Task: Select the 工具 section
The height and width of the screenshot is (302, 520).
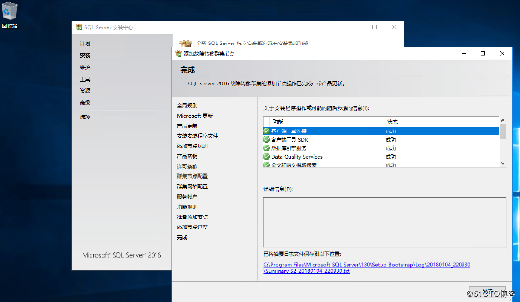Action: pos(84,79)
